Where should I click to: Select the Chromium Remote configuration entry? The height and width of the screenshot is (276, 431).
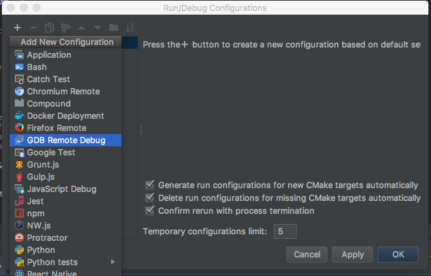pos(63,91)
